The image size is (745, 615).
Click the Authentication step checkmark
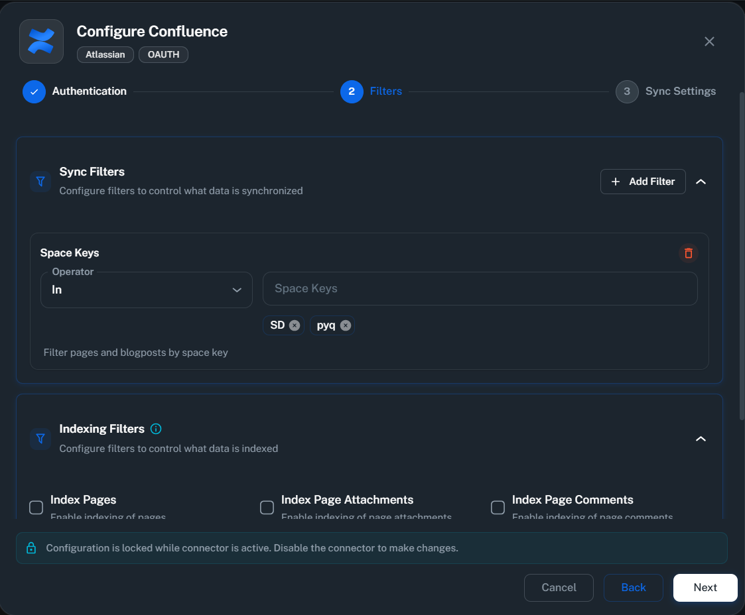34,91
